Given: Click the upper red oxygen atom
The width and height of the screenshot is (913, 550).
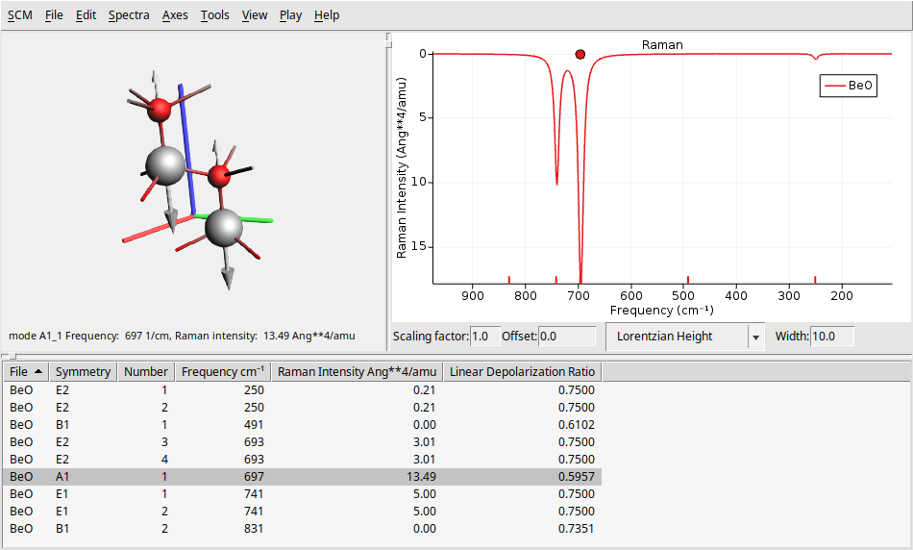Looking at the screenshot, I should (x=160, y=109).
